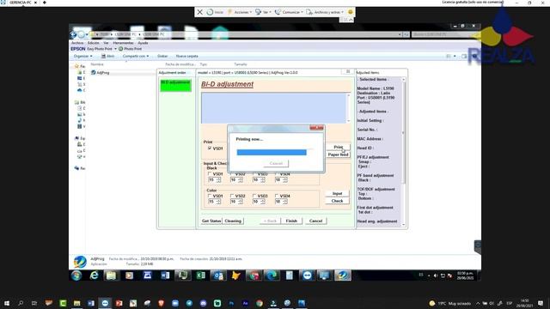Open After Effects on the local taskbar
This screenshot has width=550, height=309.
(245, 303)
